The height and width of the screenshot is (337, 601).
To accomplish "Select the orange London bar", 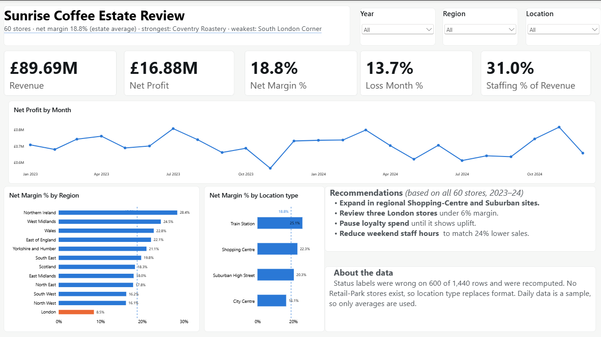I will tap(76, 312).
